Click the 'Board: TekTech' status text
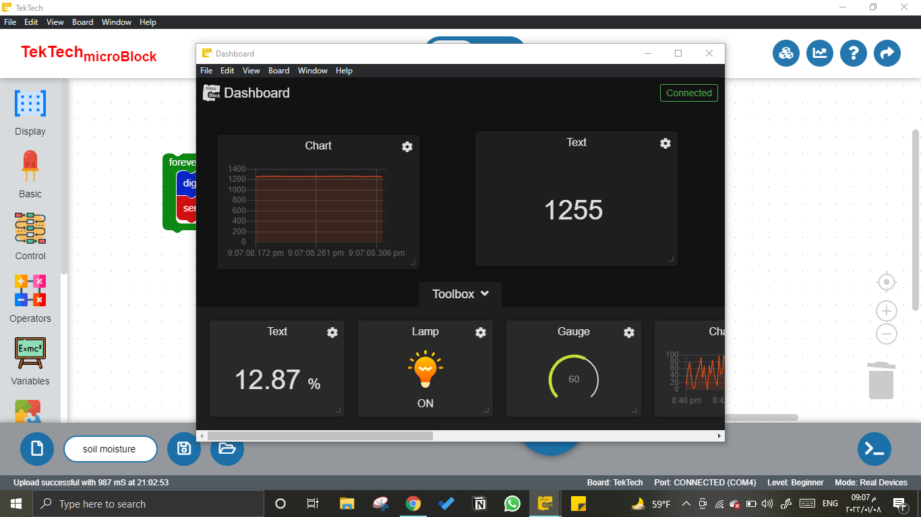 615,483
